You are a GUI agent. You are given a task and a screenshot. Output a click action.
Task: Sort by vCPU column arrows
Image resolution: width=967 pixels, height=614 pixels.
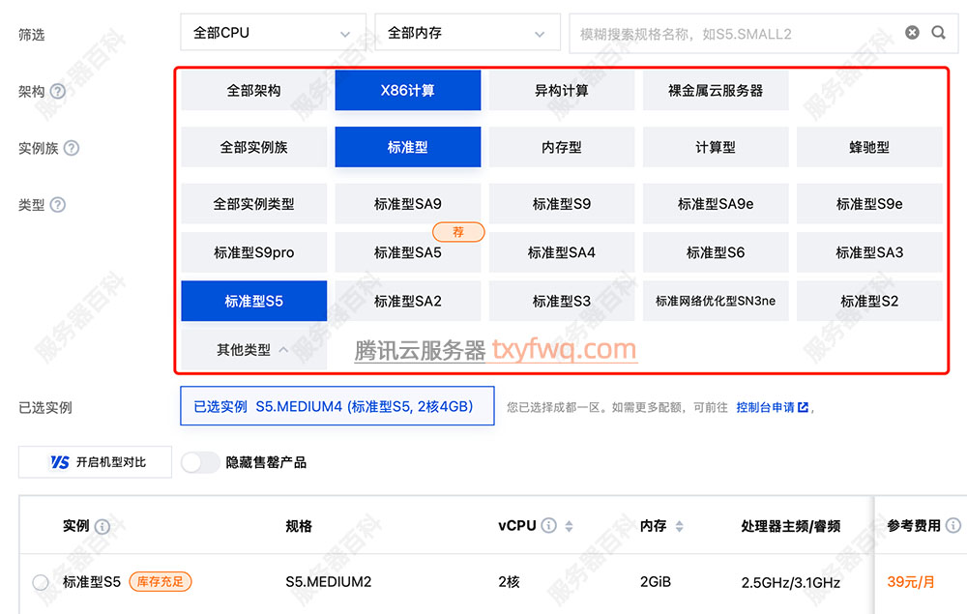coord(569,526)
